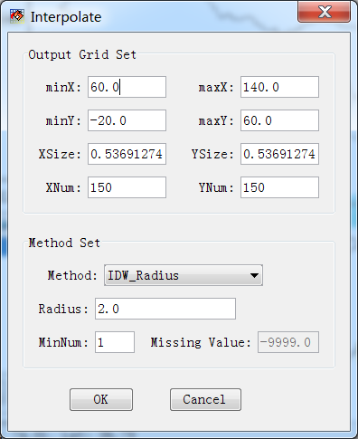Select the "minX:" label text
This screenshot has height=439, width=358.
(x=63, y=88)
